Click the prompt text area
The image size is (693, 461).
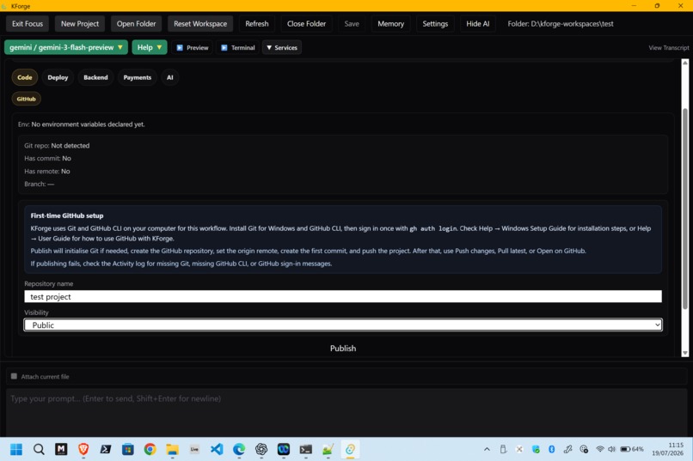click(346, 412)
